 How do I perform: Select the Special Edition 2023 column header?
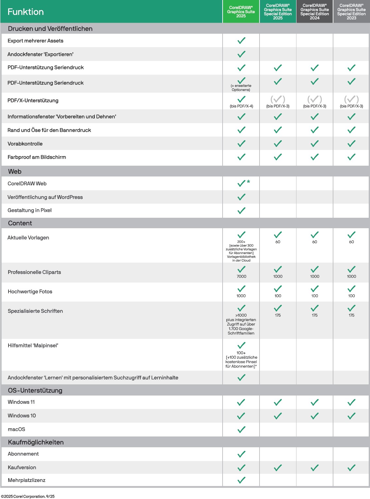click(x=351, y=12)
